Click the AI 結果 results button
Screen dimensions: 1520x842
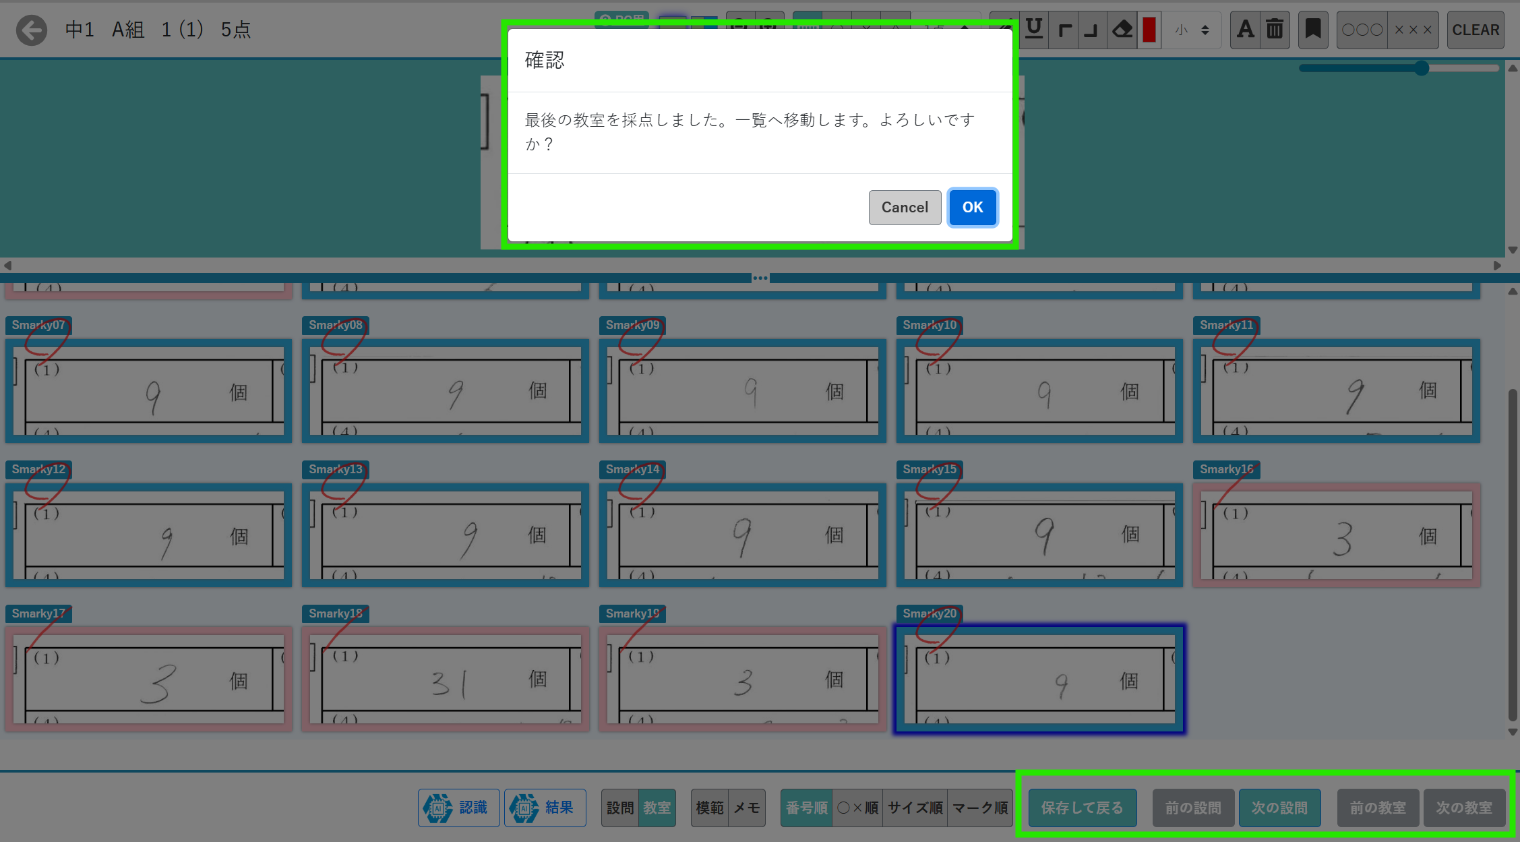pyautogui.click(x=545, y=808)
